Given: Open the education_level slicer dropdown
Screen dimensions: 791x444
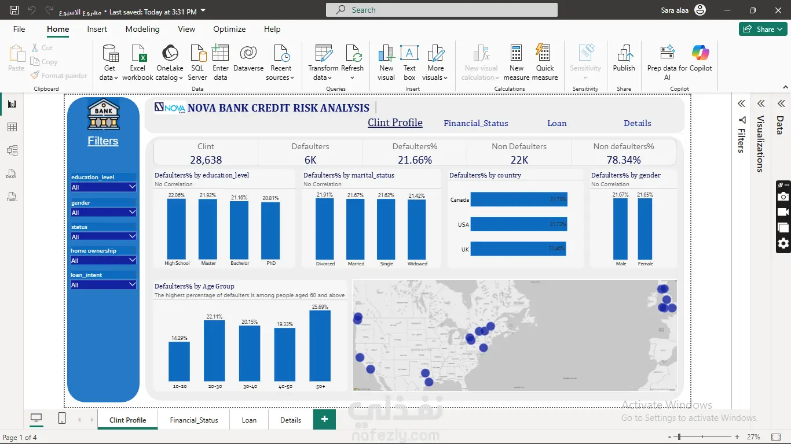Looking at the screenshot, I should click(x=132, y=187).
